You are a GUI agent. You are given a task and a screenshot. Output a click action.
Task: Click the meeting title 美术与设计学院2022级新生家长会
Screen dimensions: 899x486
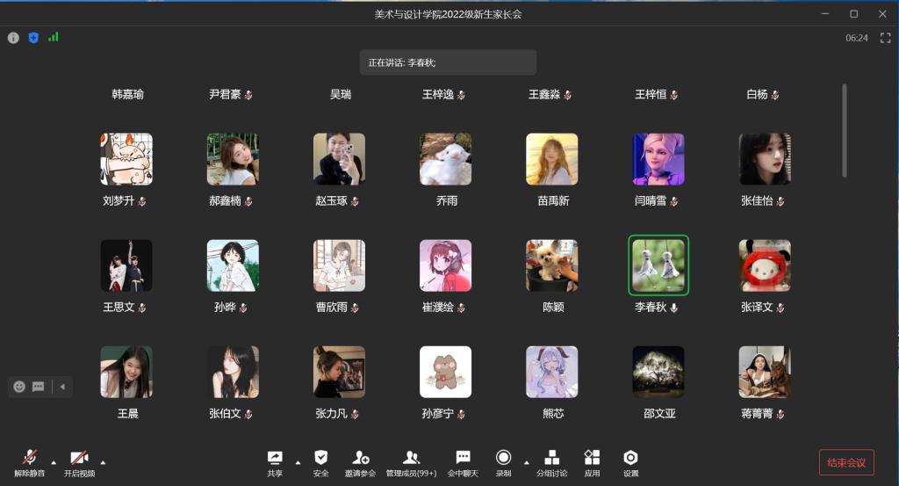click(448, 14)
